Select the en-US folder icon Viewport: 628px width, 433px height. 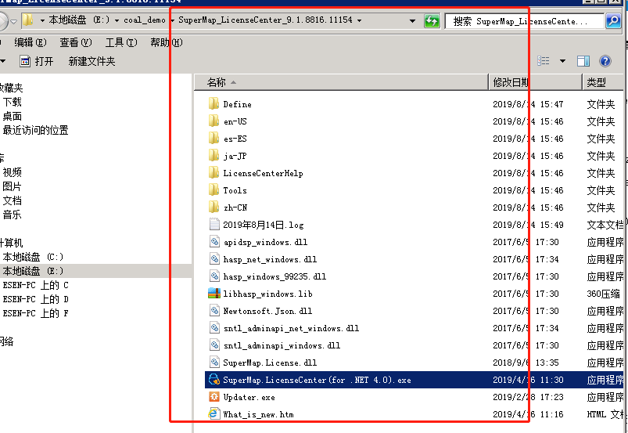[214, 121]
